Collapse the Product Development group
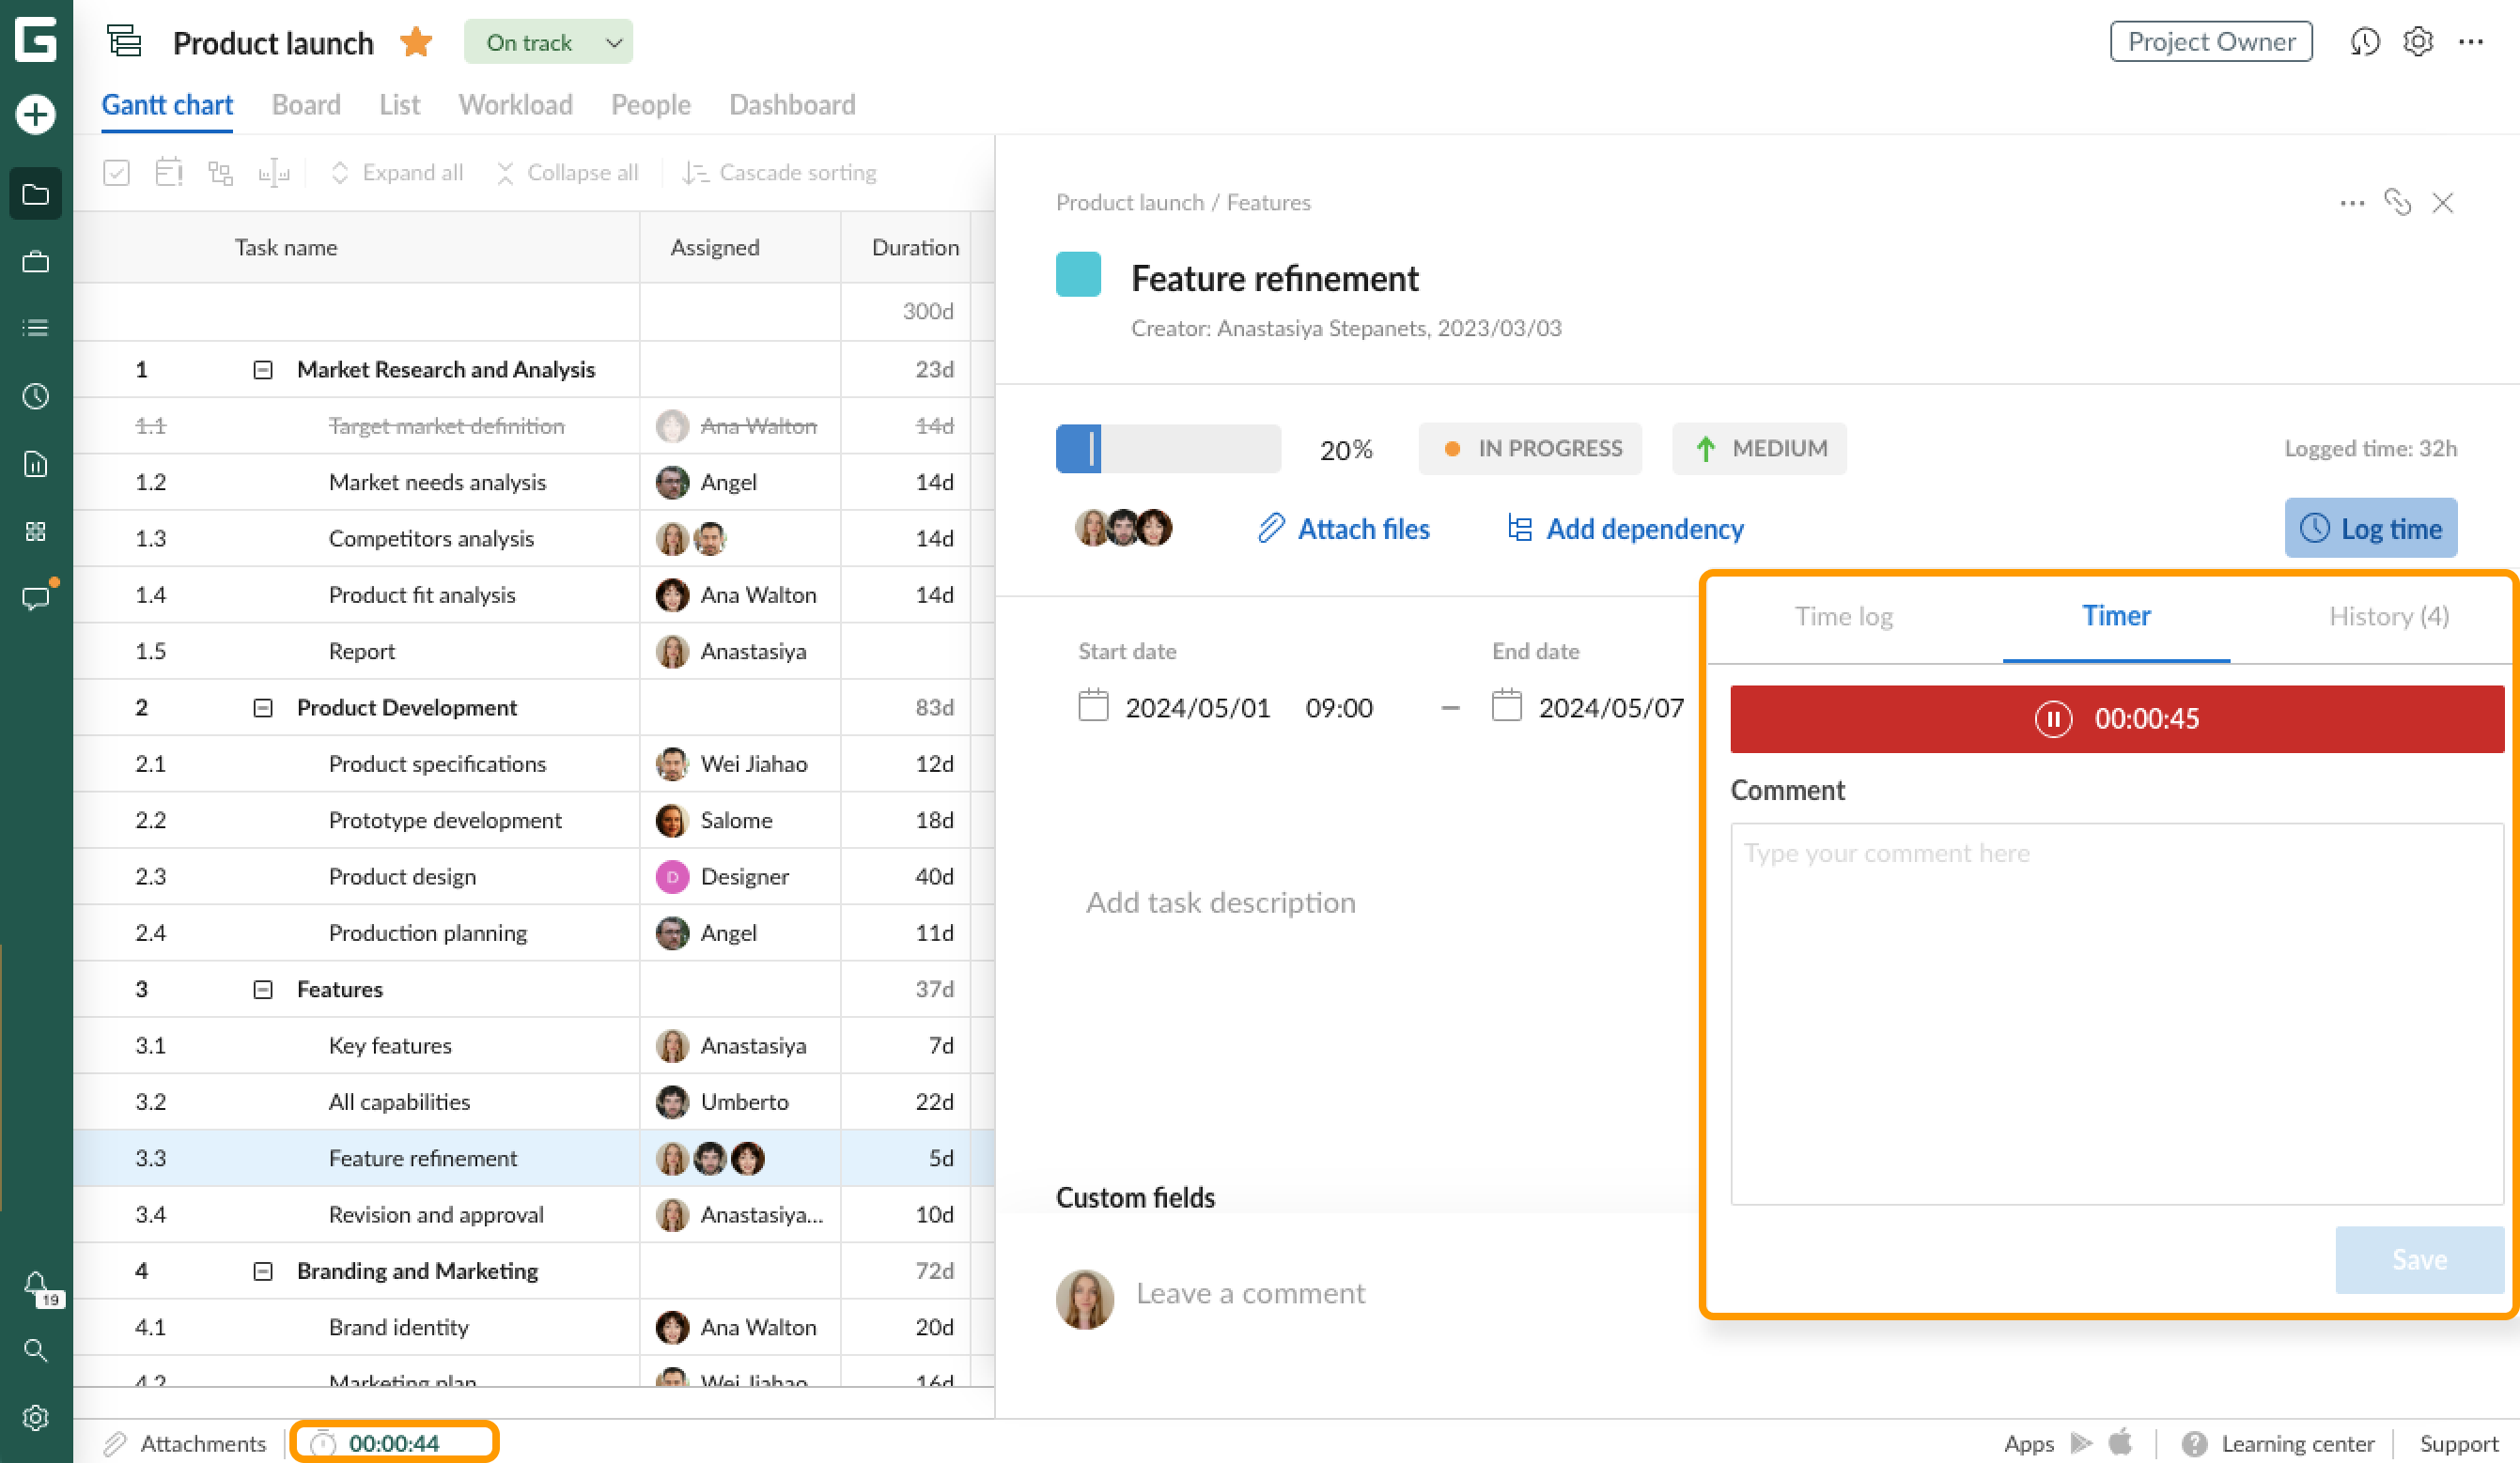This screenshot has width=2520, height=1463. pos(262,707)
